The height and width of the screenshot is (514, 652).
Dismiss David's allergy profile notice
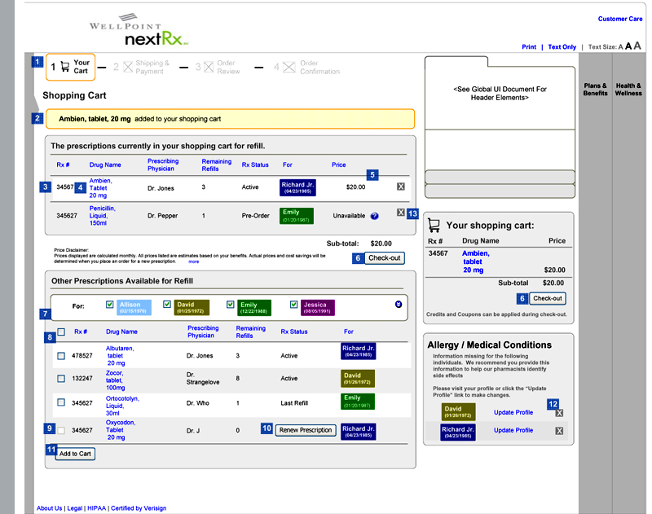(559, 413)
